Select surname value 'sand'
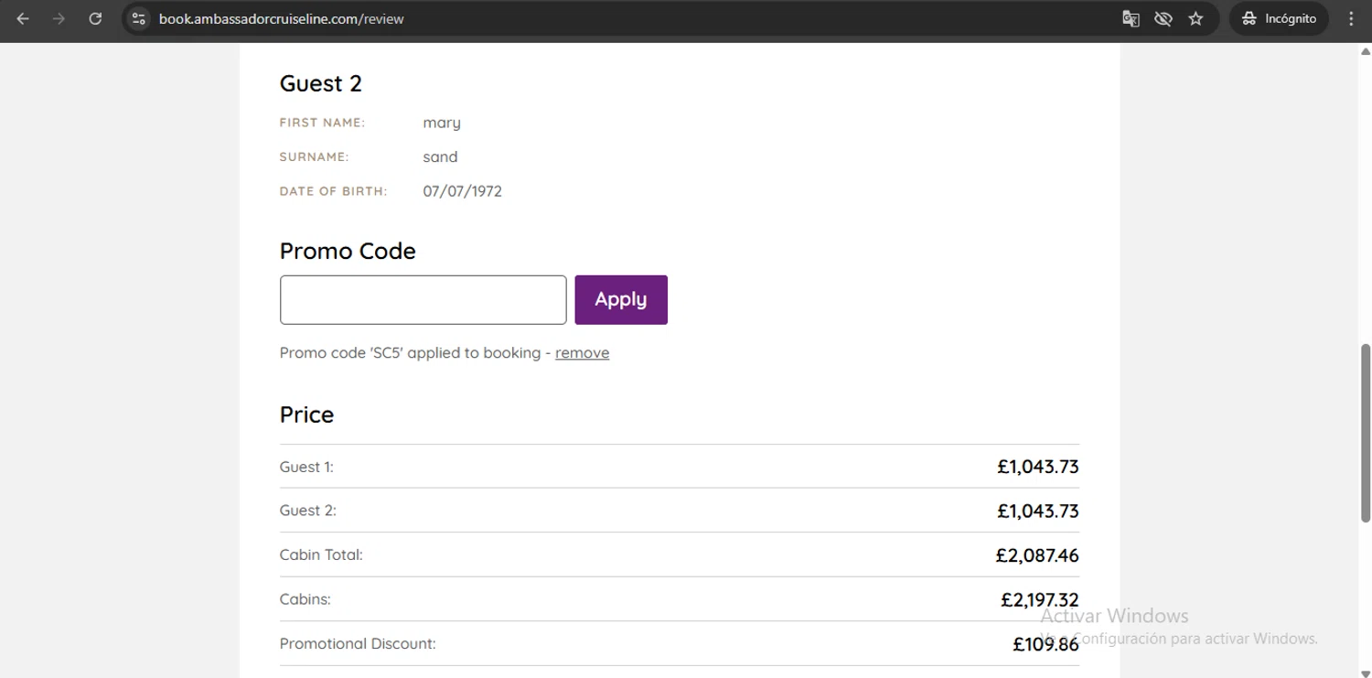The image size is (1372, 678). 440,156
